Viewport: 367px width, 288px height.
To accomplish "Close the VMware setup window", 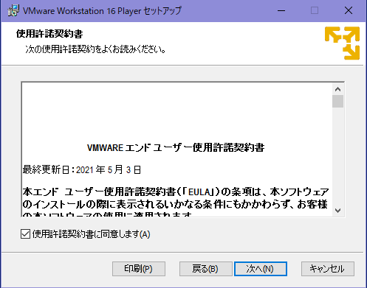I will pyautogui.click(x=349, y=10).
